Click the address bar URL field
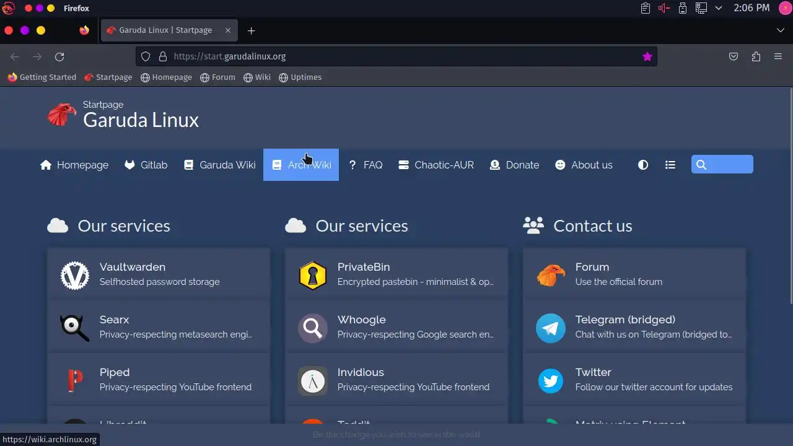This screenshot has width=793, height=446. click(x=396, y=56)
